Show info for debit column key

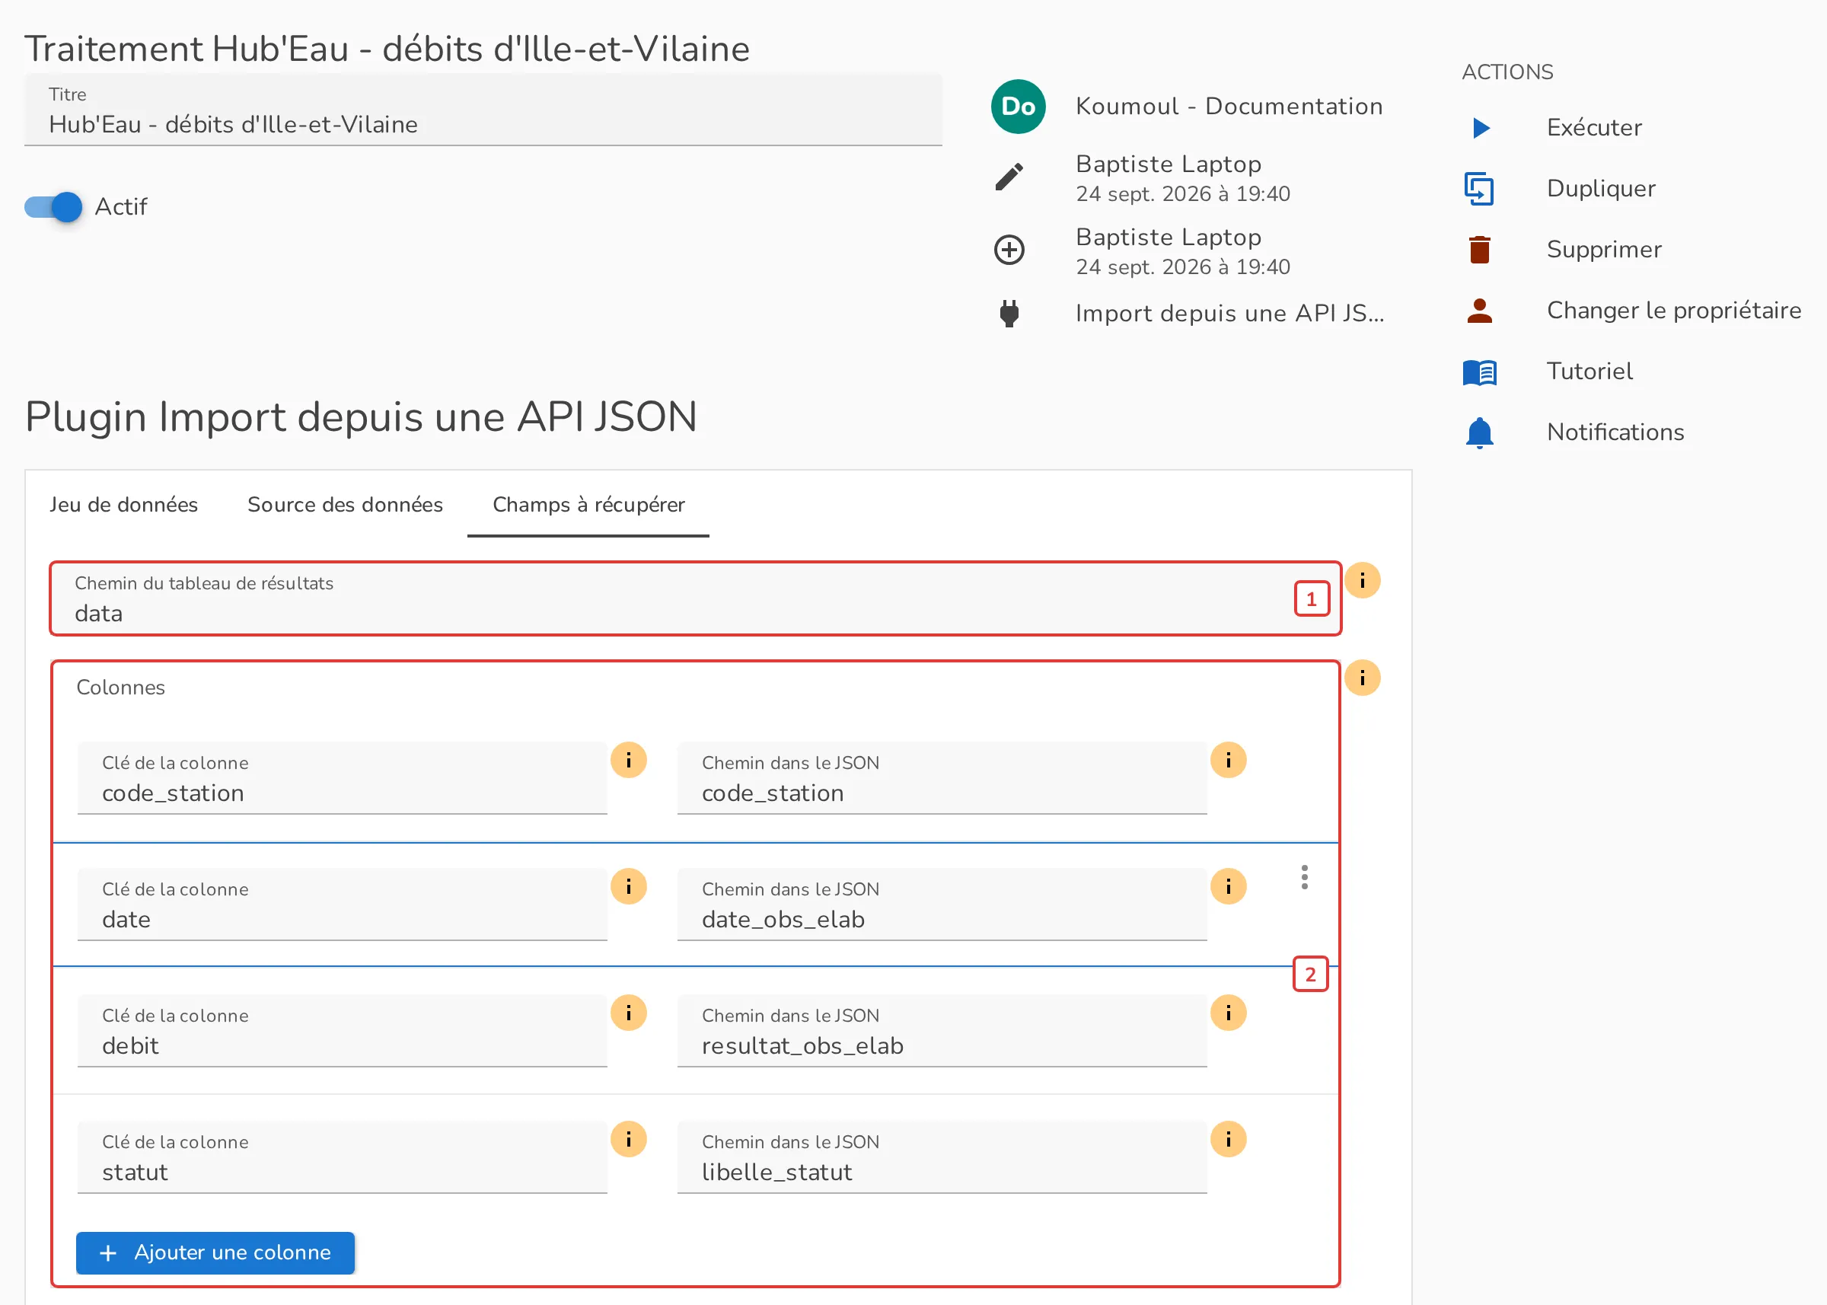pos(628,1013)
